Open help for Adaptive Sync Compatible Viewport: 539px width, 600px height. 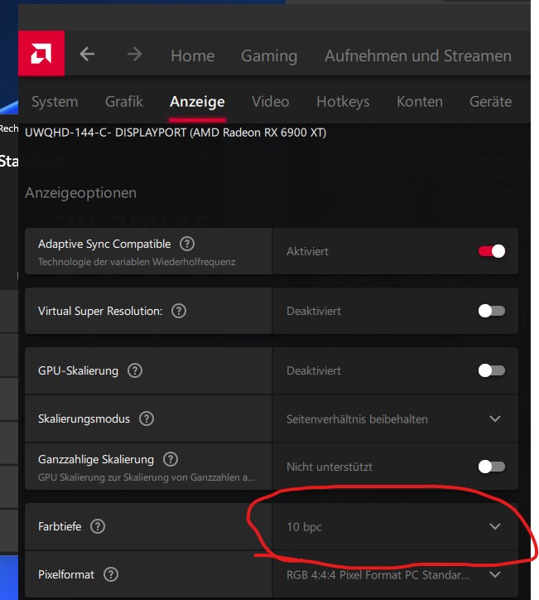[x=187, y=244]
